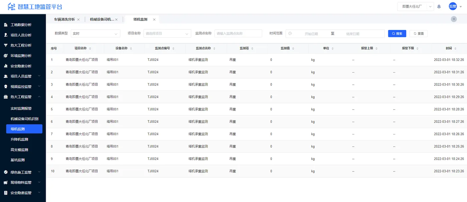
Task: Click 青岛即墨大任北厂项目 in row 8
Action: click(82, 146)
